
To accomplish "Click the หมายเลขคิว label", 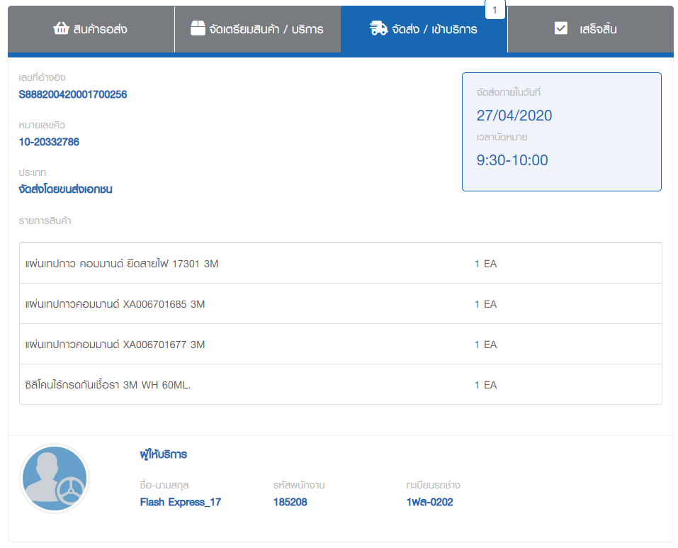I will click(x=42, y=125).
